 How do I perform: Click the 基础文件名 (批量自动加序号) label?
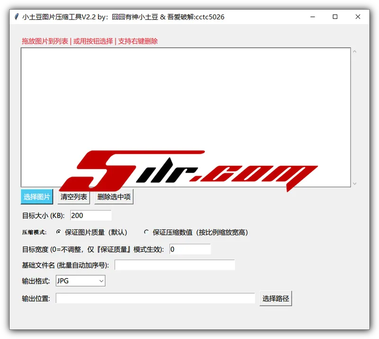65,265
